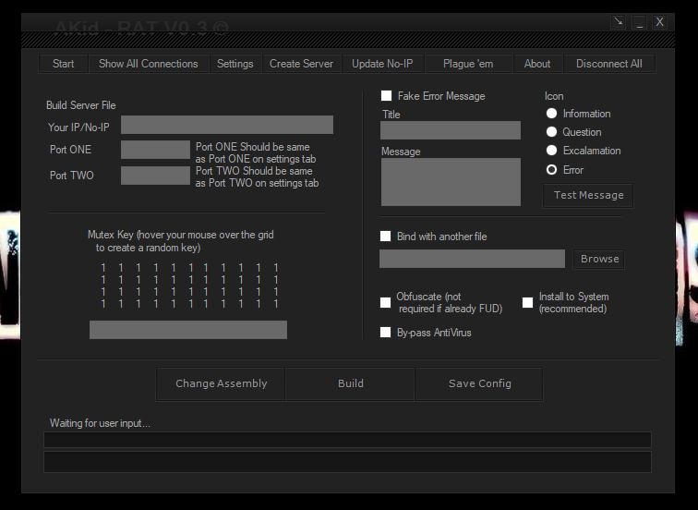Click the 'Waiting for user input...' status text

pos(100,423)
